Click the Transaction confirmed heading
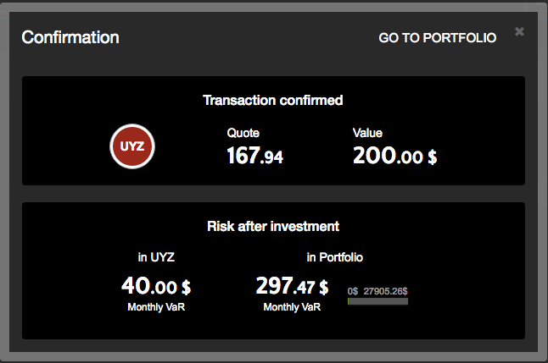The height and width of the screenshot is (363, 548). [273, 100]
